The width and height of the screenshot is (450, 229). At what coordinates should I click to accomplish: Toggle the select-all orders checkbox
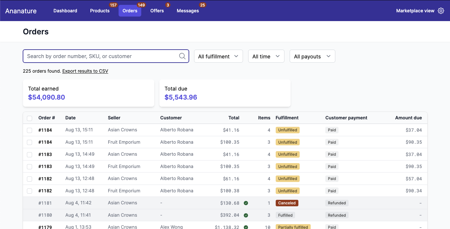point(29,118)
